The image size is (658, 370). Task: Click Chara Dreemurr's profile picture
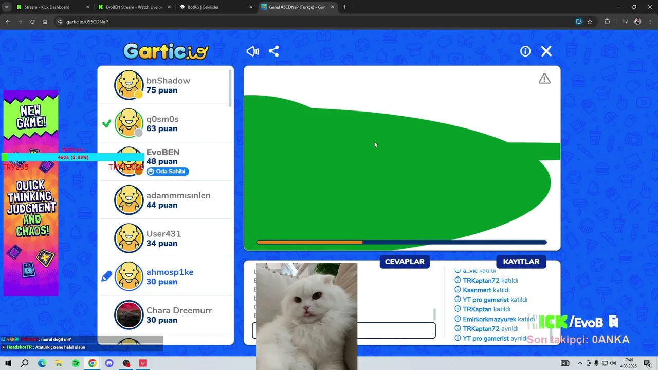tap(129, 314)
